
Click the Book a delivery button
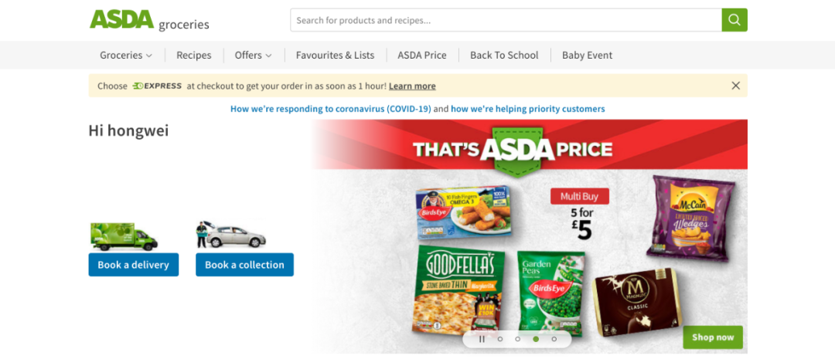133,265
